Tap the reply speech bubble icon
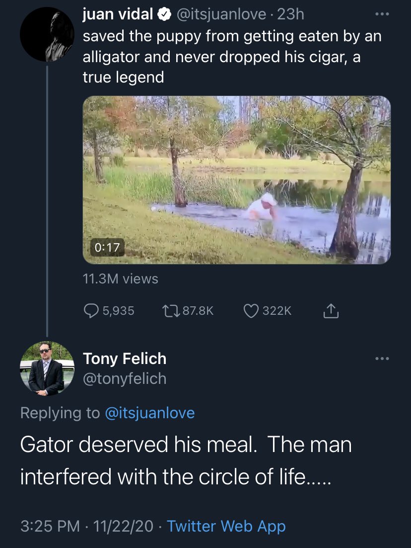Screen dimensions: 411x548 tap(91, 310)
